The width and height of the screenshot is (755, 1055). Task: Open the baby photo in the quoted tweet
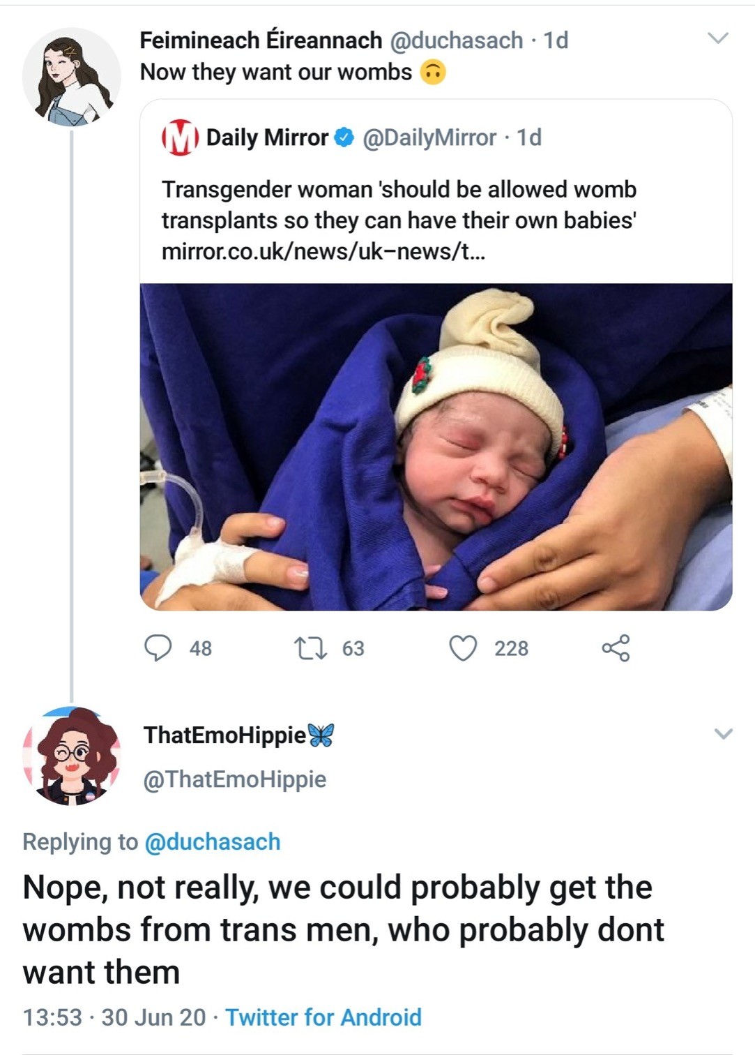pos(436,447)
